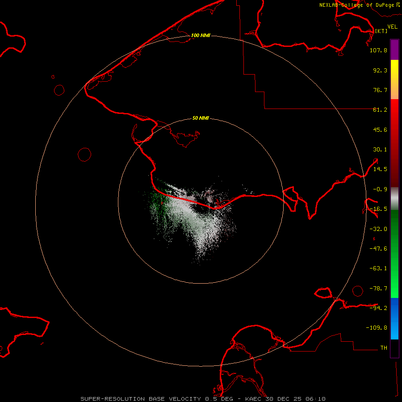Click the 92.3 legend value
The width and height of the screenshot is (402, 402).
coord(380,70)
